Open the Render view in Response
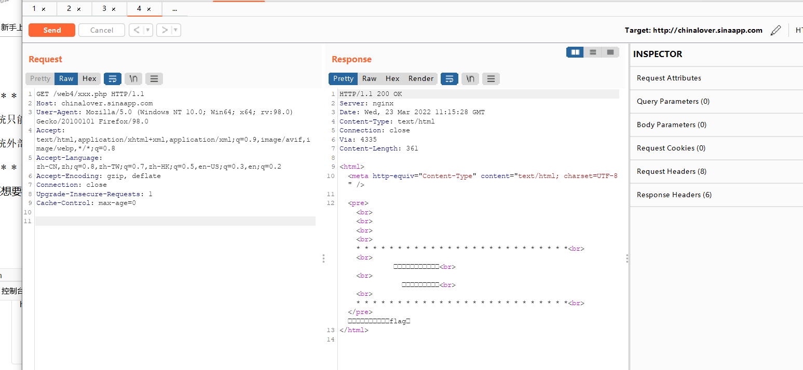The width and height of the screenshot is (803, 370). (x=421, y=79)
